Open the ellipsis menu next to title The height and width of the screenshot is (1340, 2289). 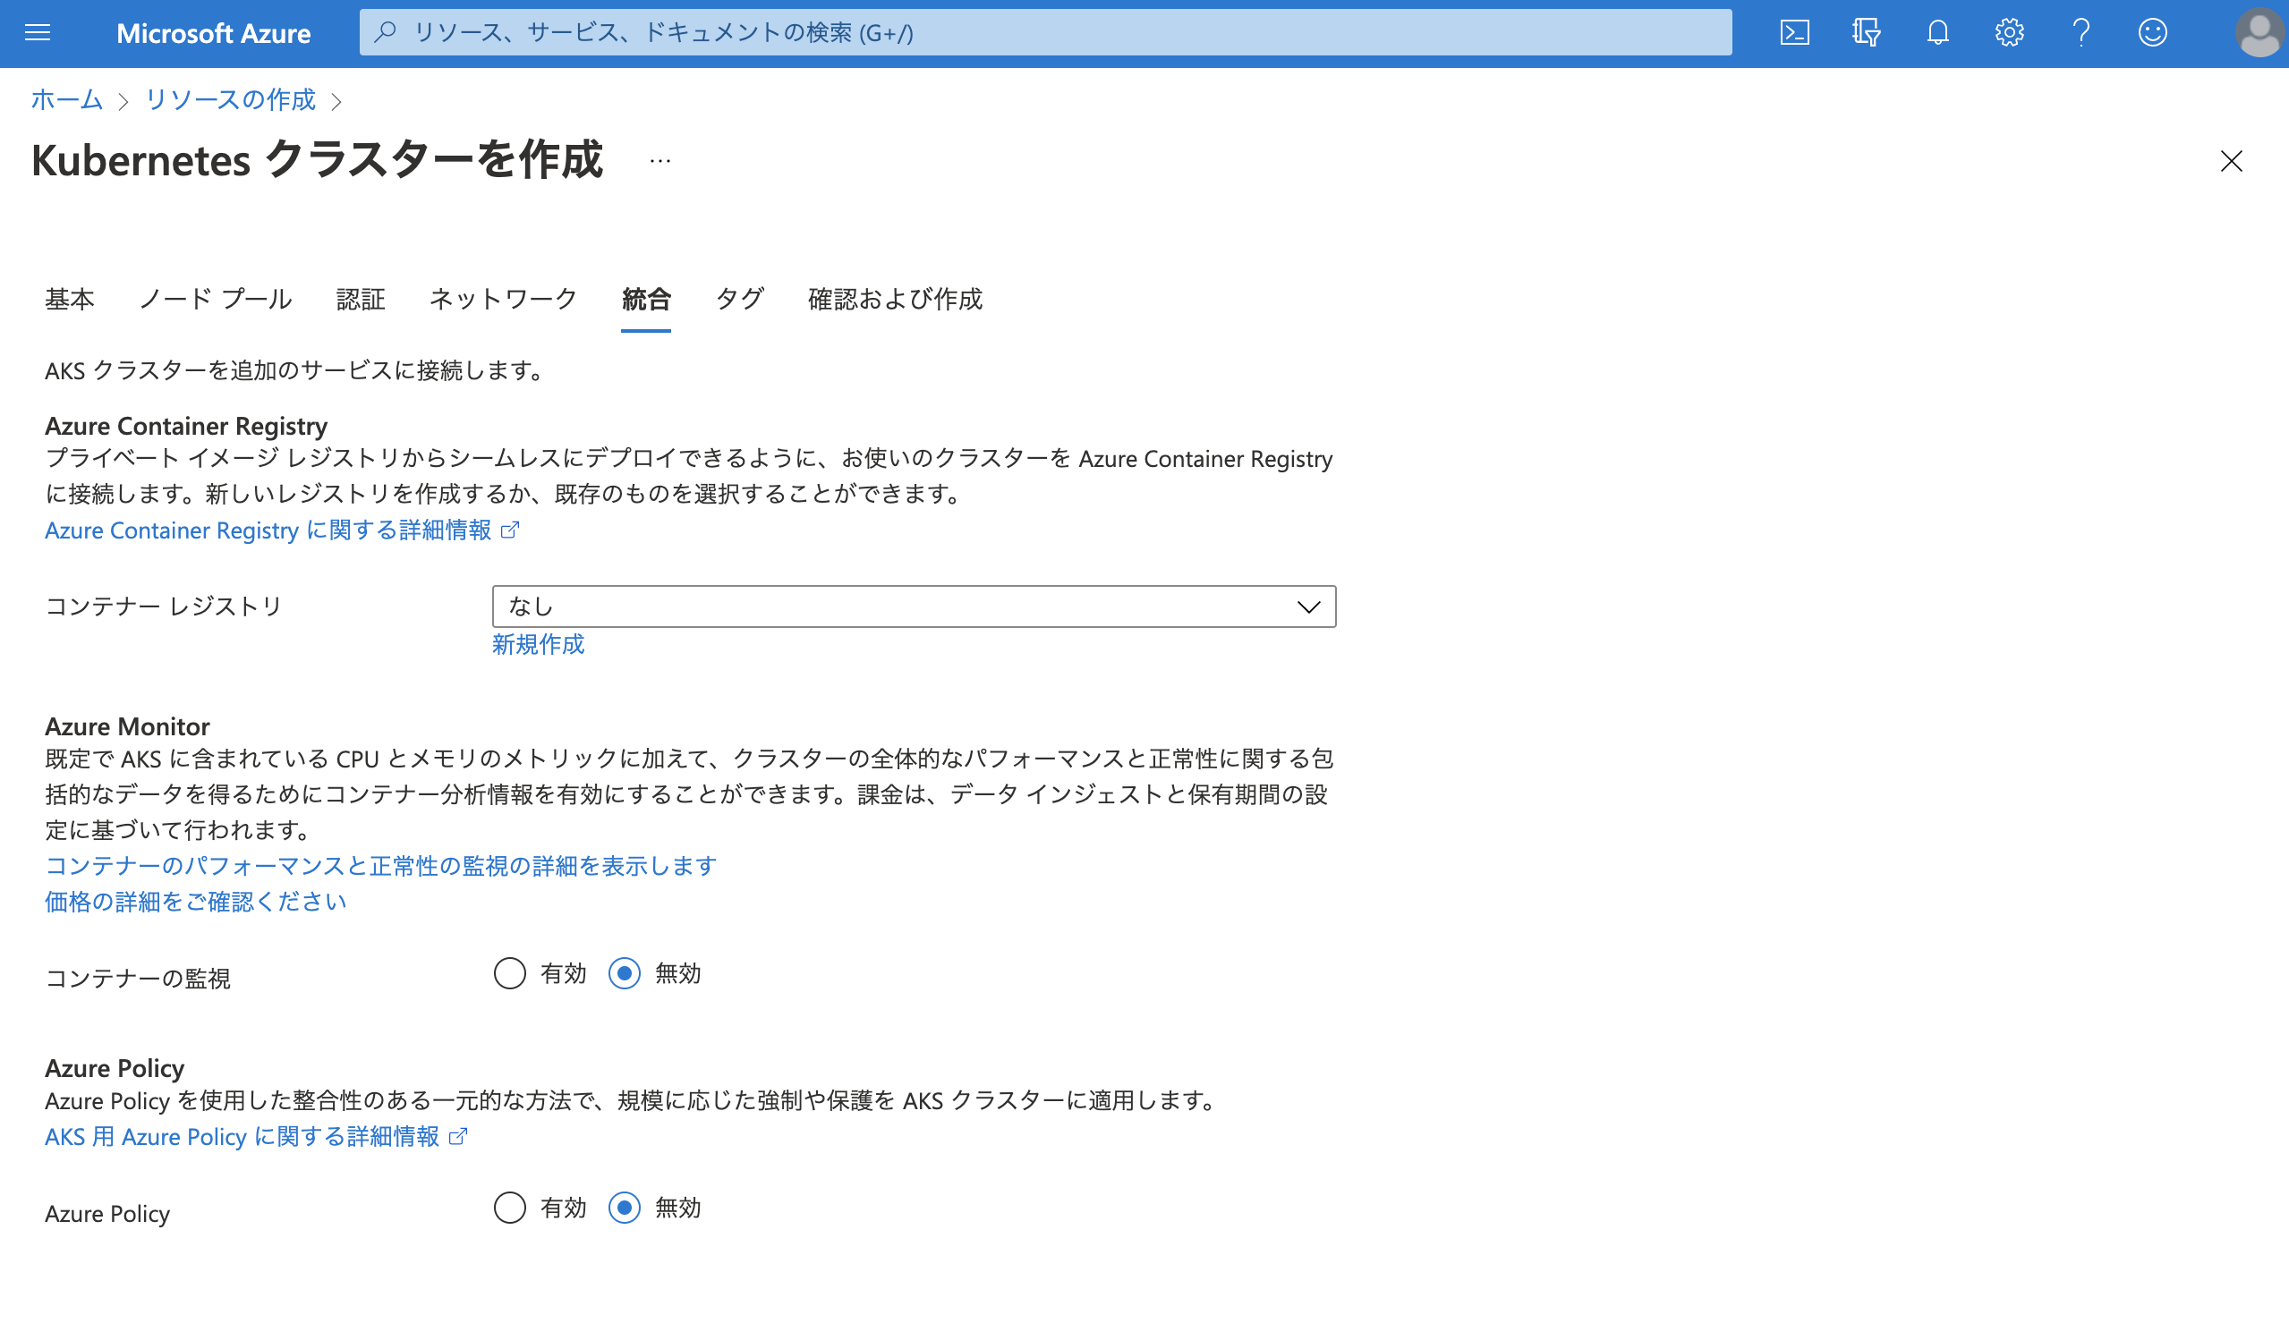click(660, 162)
